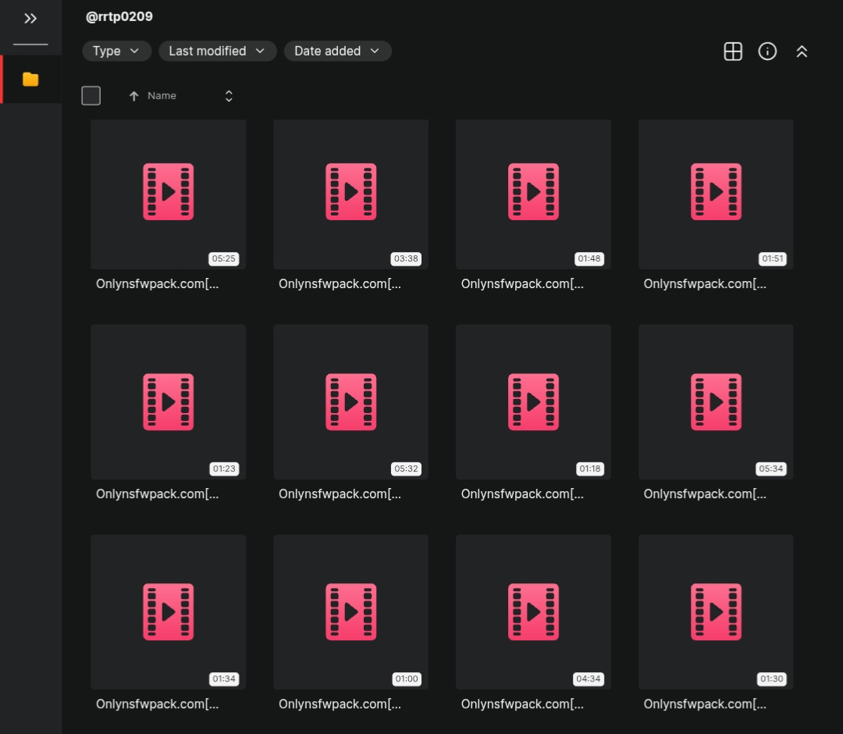The image size is (843, 734).
Task: Click file name under the 04:34 video
Action: coord(522,704)
